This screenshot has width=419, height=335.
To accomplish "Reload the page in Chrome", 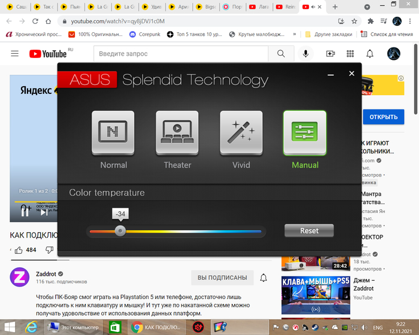I will pos(35,21).
